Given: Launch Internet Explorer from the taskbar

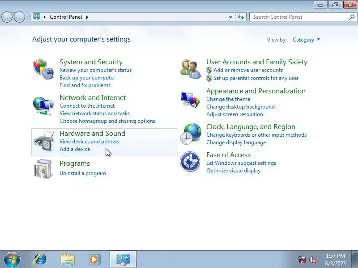Looking at the screenshot, I should [40, 260].
